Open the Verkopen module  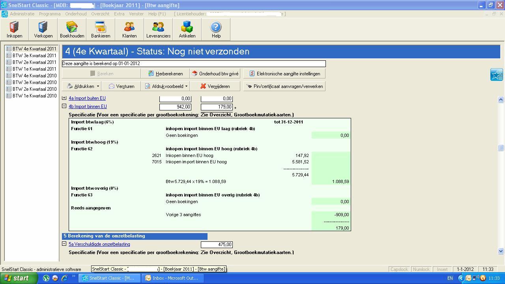pyautogui.click(x=43, y=30)
